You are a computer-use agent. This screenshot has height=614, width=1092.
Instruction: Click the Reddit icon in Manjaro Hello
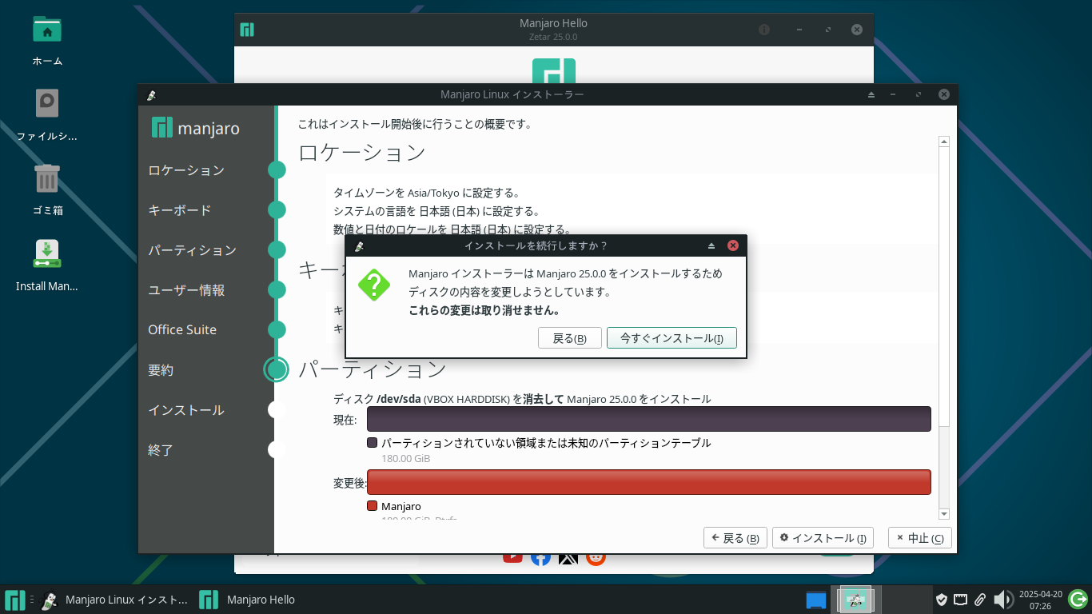(x=596, y=556)
